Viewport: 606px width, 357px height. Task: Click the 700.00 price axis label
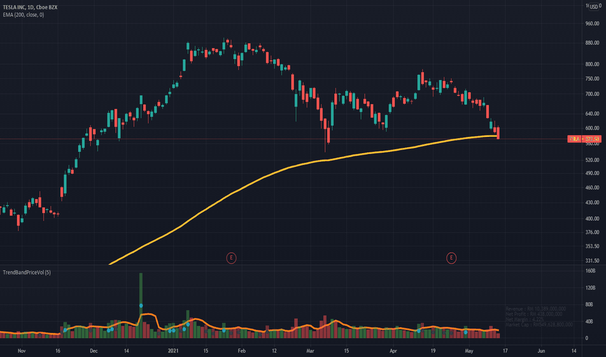coord(592,94)
